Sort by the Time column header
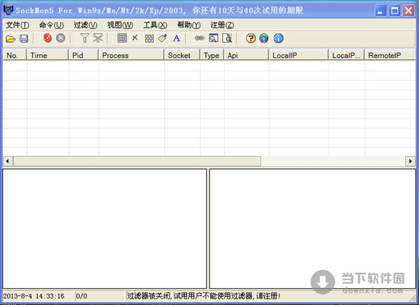Image resolution: width=419 pixels, height=305 pixels. point(47,55)
